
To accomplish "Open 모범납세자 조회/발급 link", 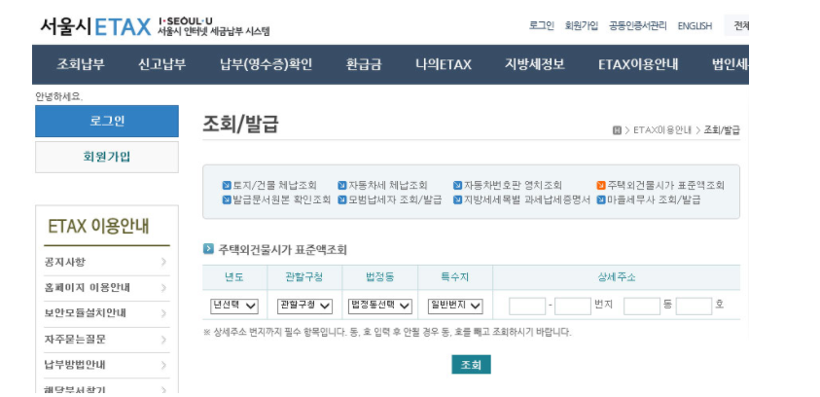I will tap(395, 199).
